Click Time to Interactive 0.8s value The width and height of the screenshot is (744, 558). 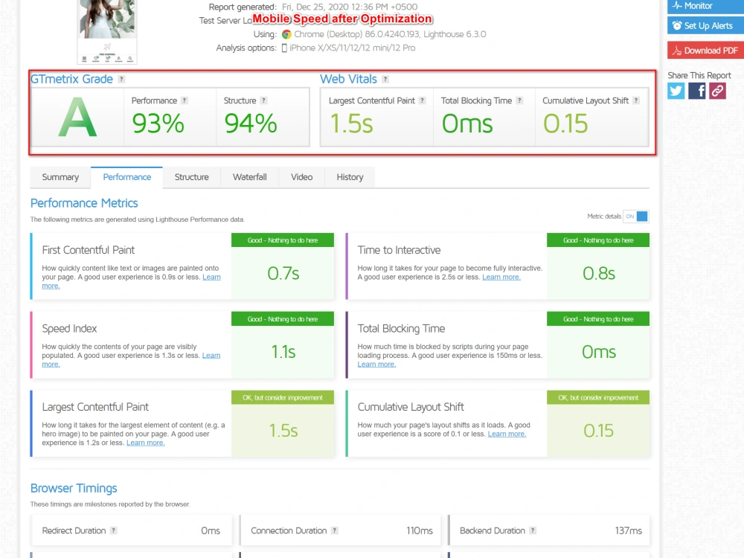pyautogui.click(x=598, y=273)
